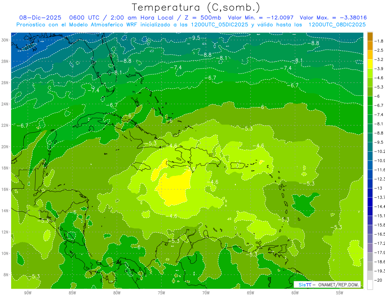Click the purple color bar segment between -16.5 and -17.2
385x297 pixels.
[370, 239]
